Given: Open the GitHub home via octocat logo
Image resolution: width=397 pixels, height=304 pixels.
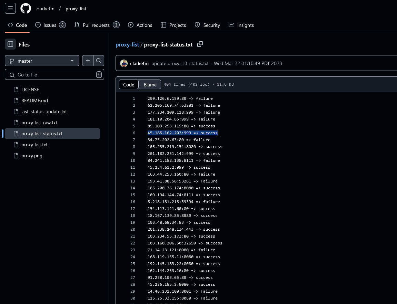Looking at the screenshot, I should coord(26,8).
